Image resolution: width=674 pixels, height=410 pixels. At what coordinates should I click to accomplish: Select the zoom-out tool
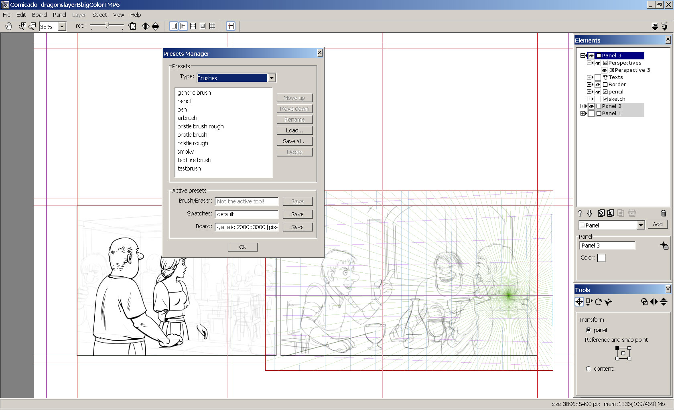click(32, 26)
